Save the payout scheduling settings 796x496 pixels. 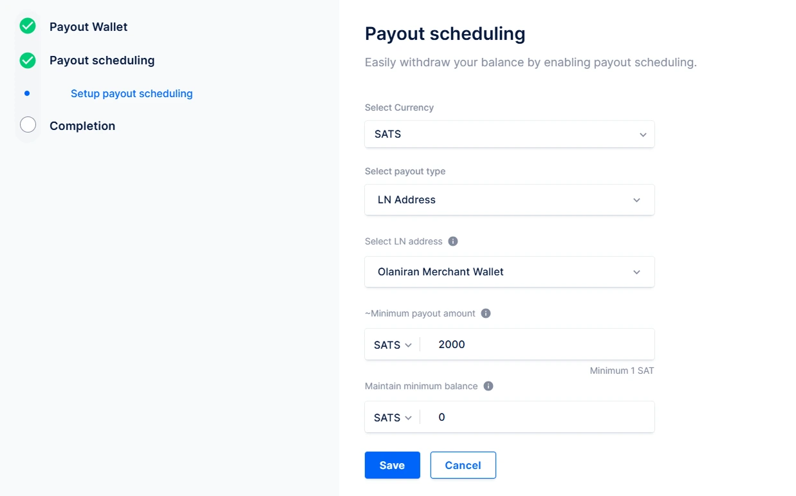tap(392, 464)
